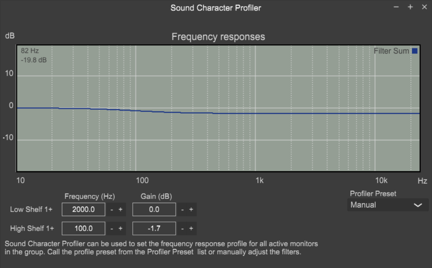This screenshot has width=432, height=268.
Task: Maximize the Sound Character Profiler window
Action: point(410,7)
